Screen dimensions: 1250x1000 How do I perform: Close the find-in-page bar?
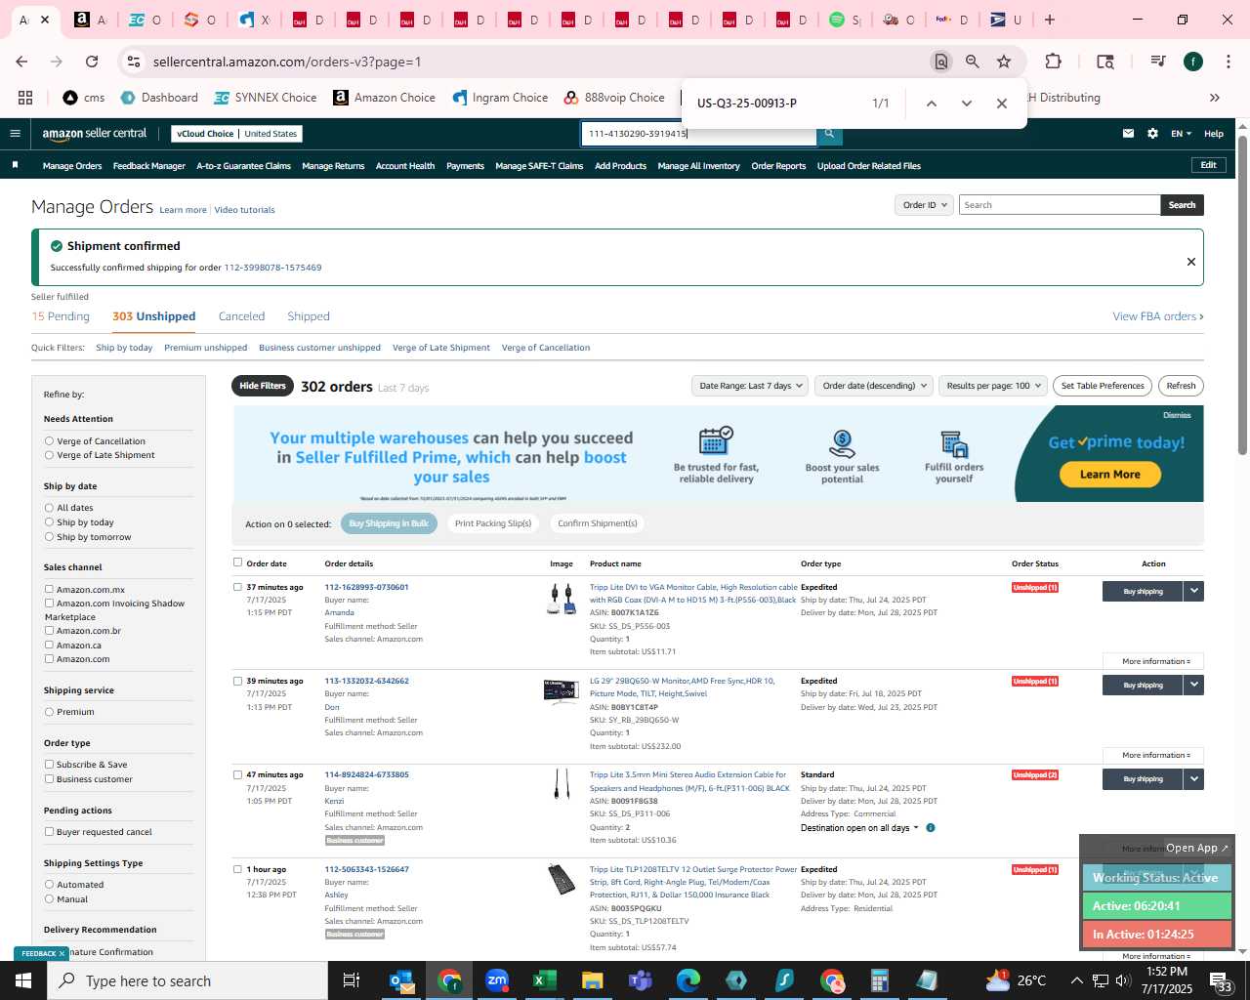1001,104
